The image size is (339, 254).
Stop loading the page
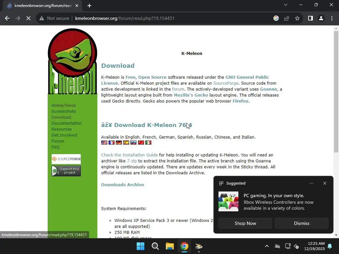click(x=28, y=19)
